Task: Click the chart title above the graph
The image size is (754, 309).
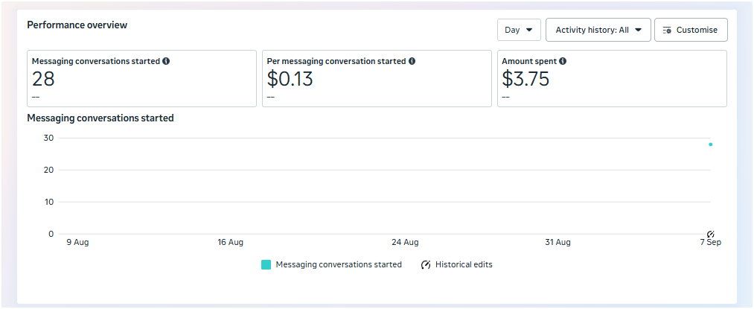Action: click(x=100, y=118)
